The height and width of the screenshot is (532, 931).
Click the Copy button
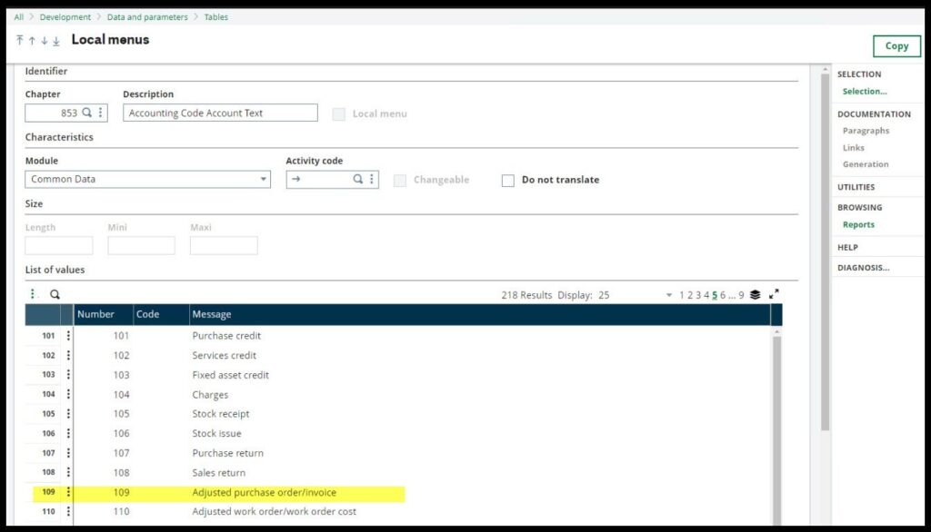pyautogui.click(x=896, y=46)
